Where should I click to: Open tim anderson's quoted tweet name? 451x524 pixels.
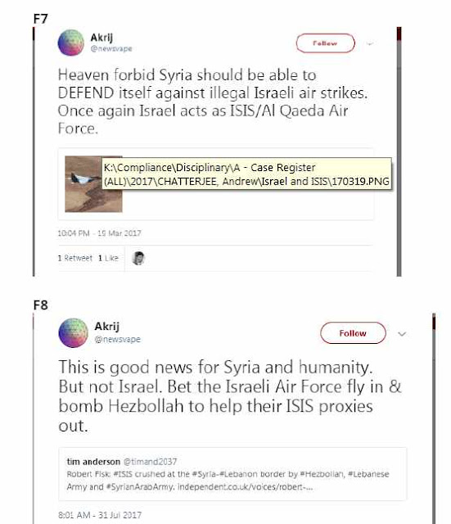[93, 462]
